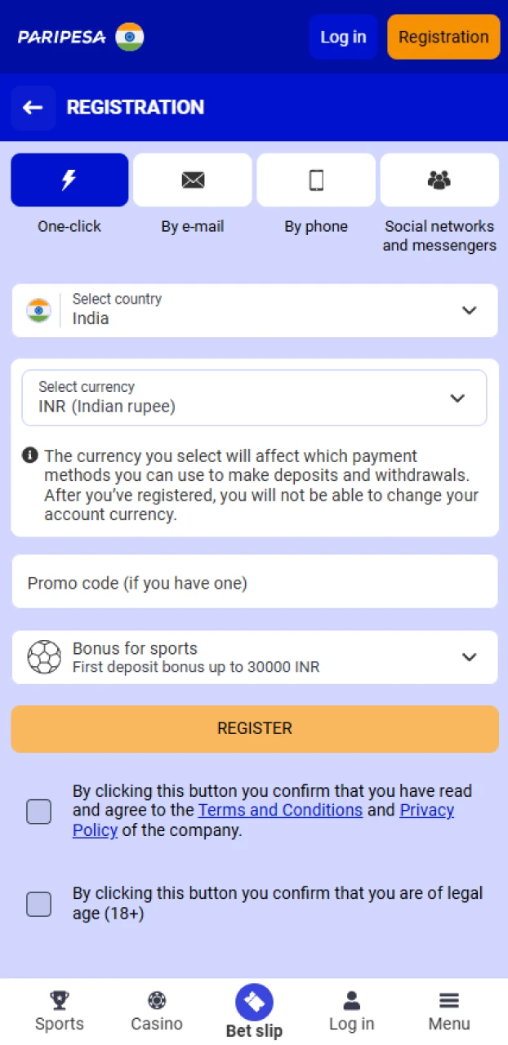The image size is (508, 1045).
Task: Check the Terms and Conditions agreement checkbox
Action: [x=38, y=811]
